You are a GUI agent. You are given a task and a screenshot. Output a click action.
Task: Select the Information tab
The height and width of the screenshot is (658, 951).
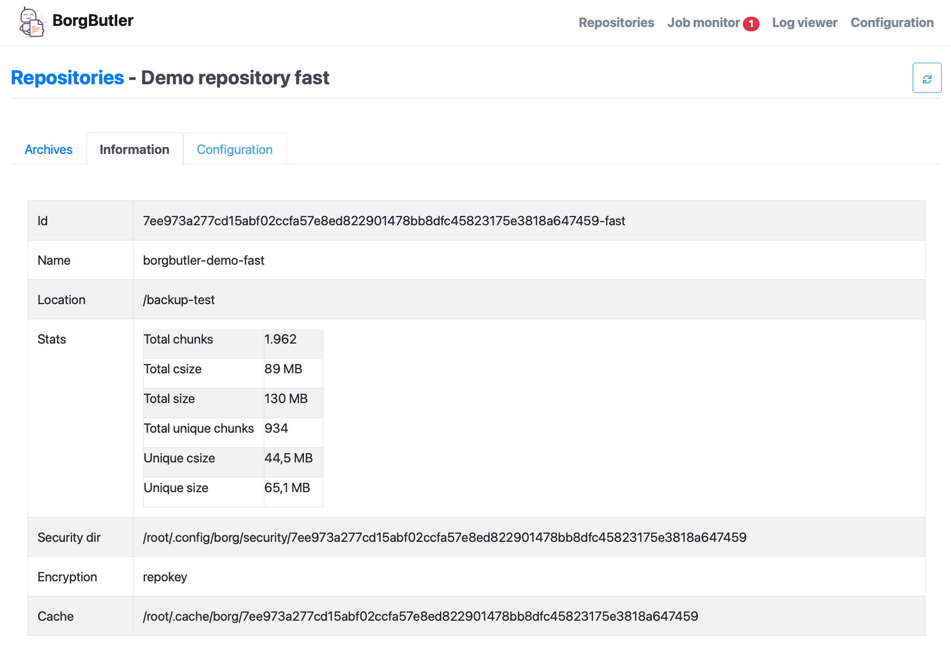(x=135, y=150)
